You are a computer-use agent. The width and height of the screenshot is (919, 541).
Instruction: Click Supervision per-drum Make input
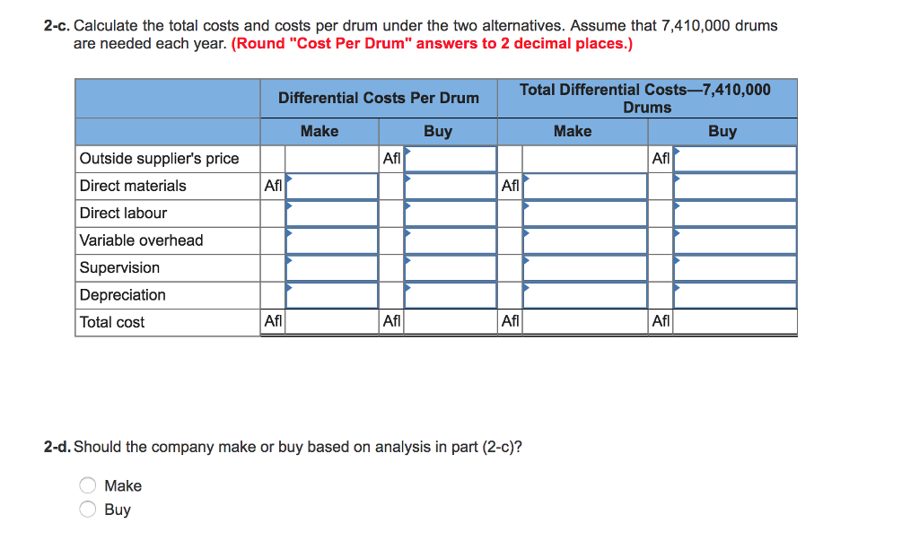click(332, 268)
